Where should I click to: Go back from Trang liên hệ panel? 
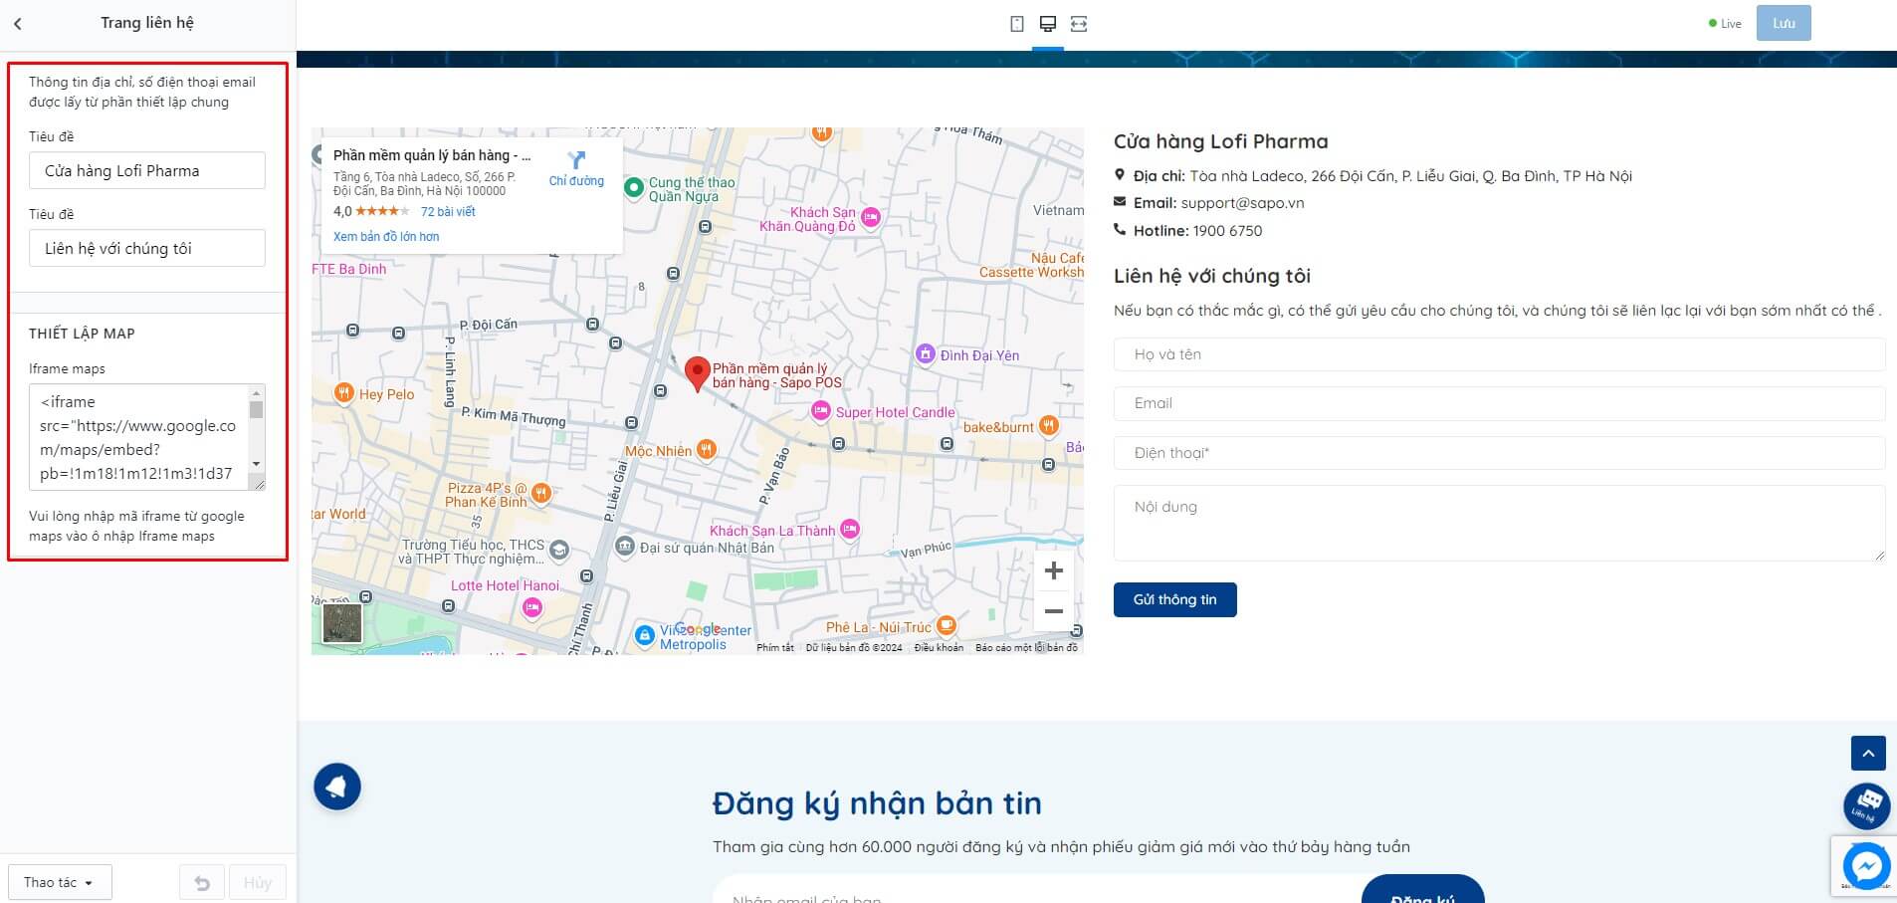(18, 24)
